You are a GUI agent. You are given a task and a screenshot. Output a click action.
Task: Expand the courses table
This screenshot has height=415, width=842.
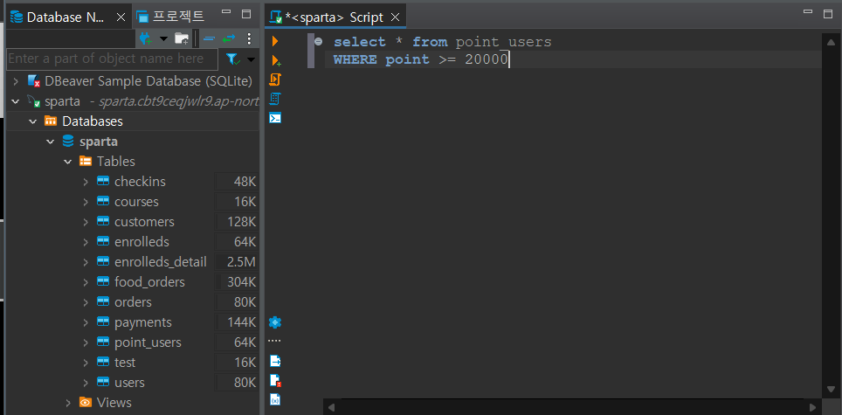click(86, 202)
